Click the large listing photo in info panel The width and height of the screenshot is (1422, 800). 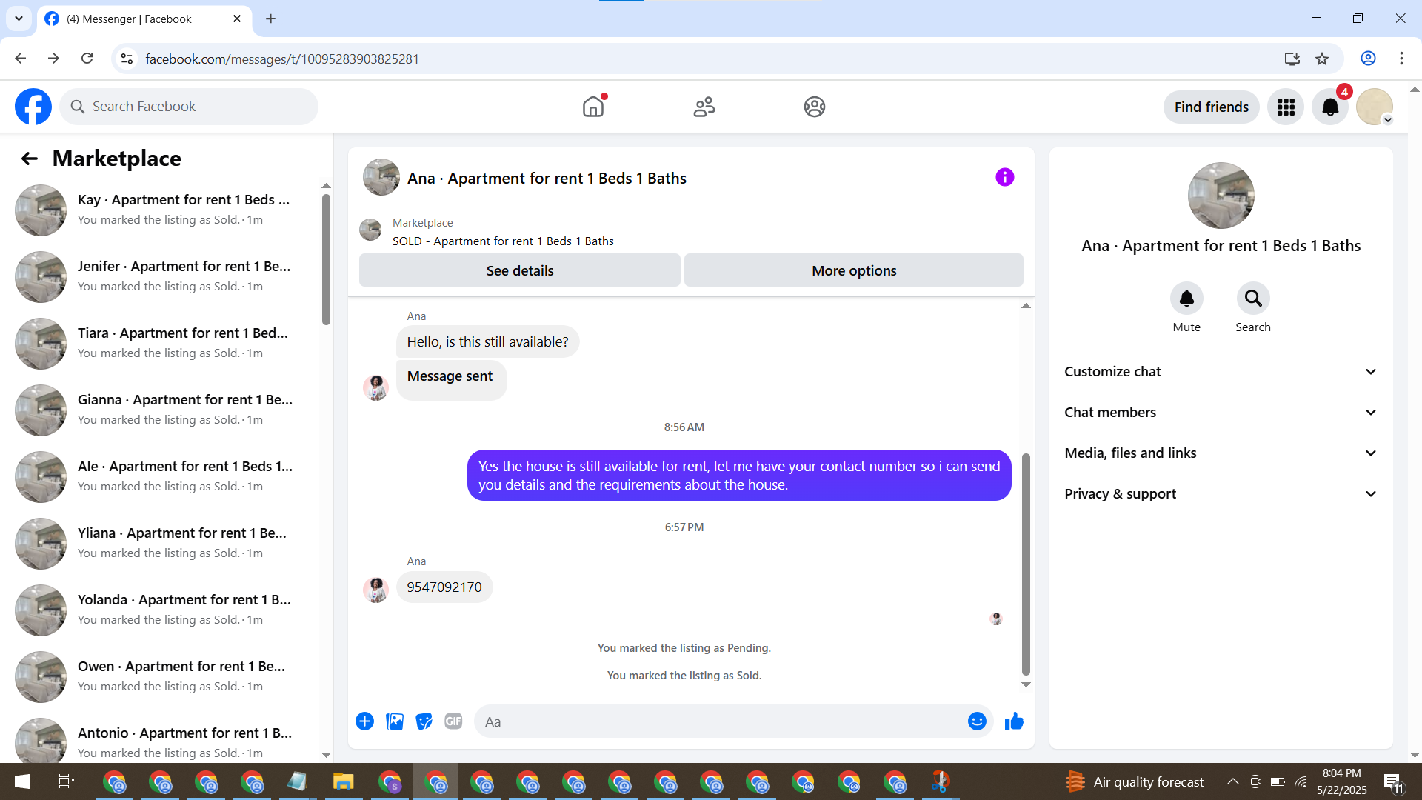(1221, 196)
